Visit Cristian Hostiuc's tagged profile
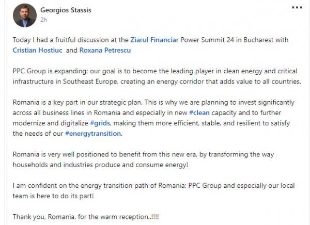The width and height of the screenshot is (310, 225). click(x=37, y=50)
